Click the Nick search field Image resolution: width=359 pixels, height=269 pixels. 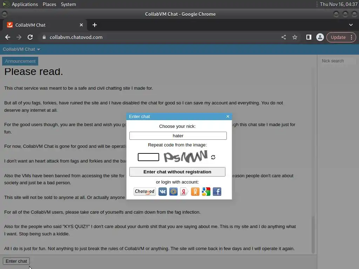tap(339, 61)
